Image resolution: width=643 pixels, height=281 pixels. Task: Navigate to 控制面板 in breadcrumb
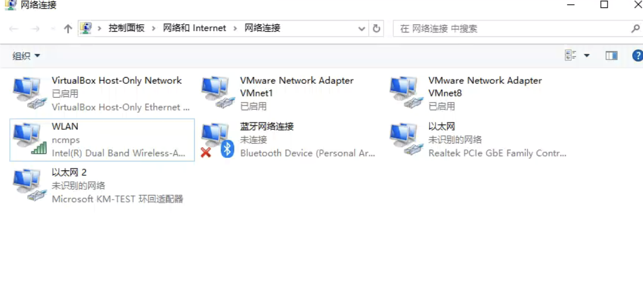(127, 28)
